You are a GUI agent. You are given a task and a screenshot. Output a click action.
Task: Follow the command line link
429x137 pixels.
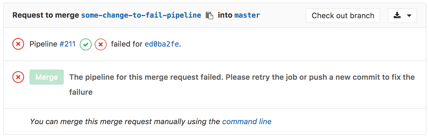[x=247, y=121]
